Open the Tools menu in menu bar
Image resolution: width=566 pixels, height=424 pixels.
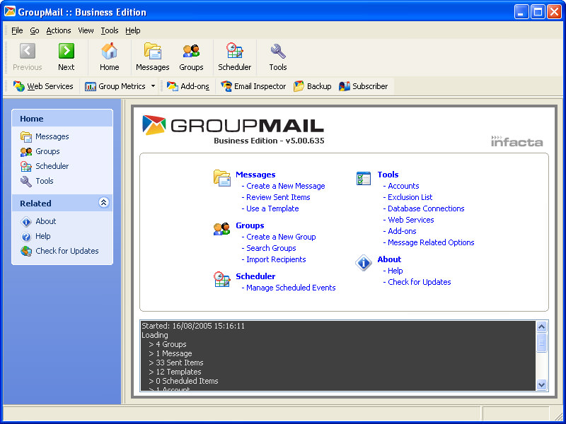tap(110, 30)
